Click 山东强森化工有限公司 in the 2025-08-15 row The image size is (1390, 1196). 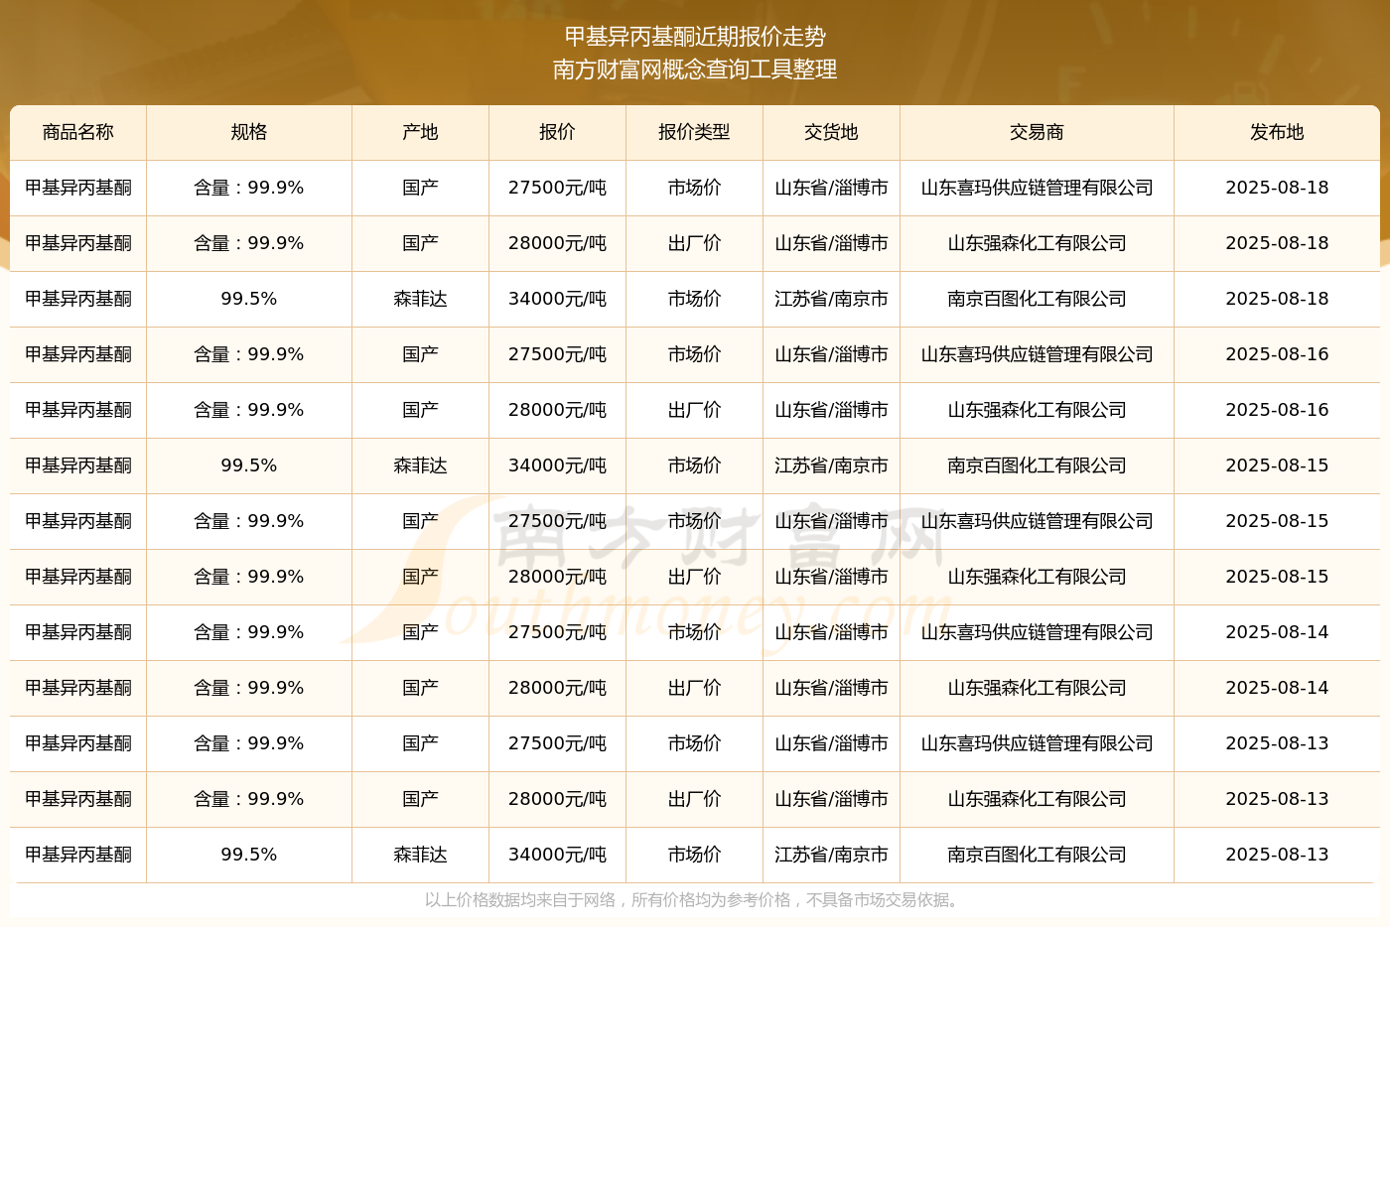1037,577
